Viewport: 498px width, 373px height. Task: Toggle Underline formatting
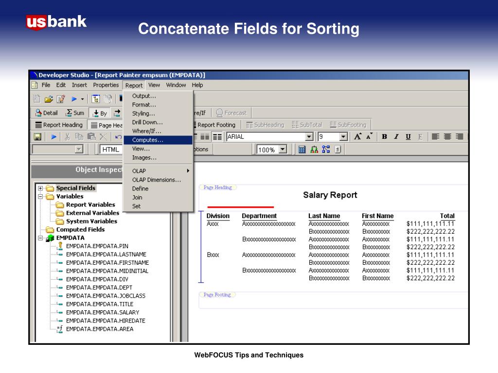click(x=408, y=136)
